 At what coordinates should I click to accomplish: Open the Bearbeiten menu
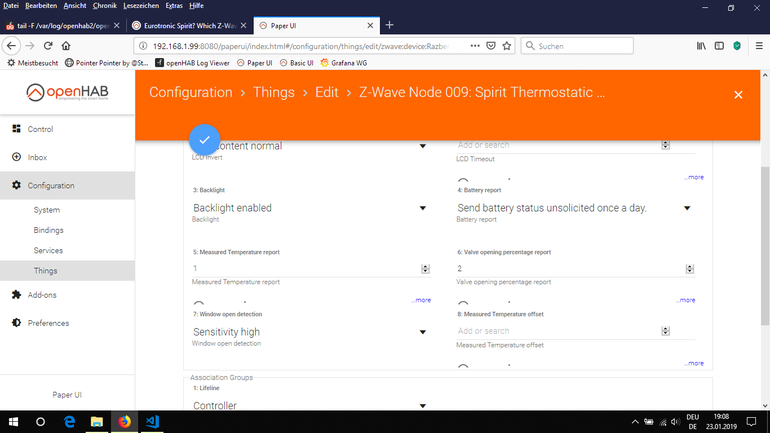[41, 6]
